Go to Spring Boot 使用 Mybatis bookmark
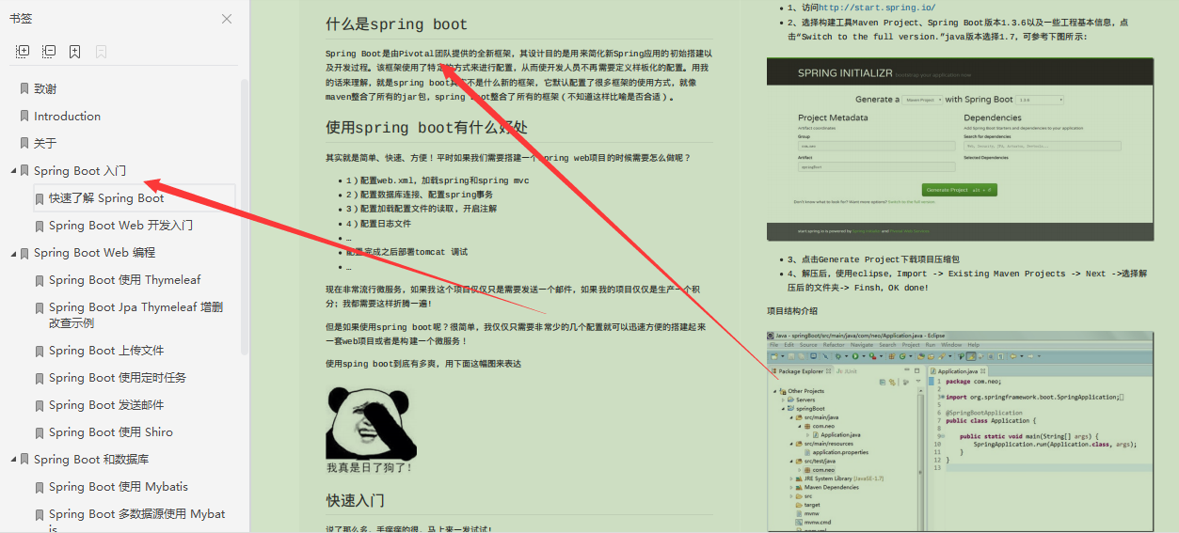 (x=119, y=487)
